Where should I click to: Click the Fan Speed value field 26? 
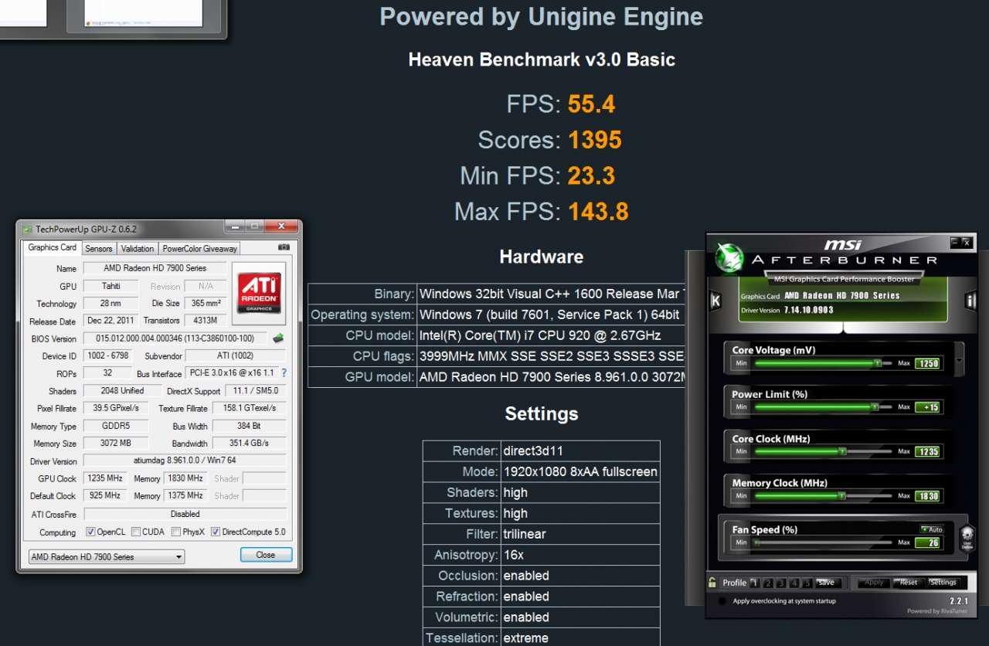click(x=928, y=542)
